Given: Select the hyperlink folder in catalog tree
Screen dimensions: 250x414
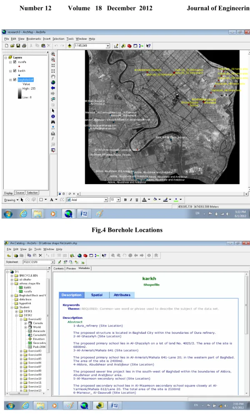Looking at the screenshot, I should click(25, 303).
